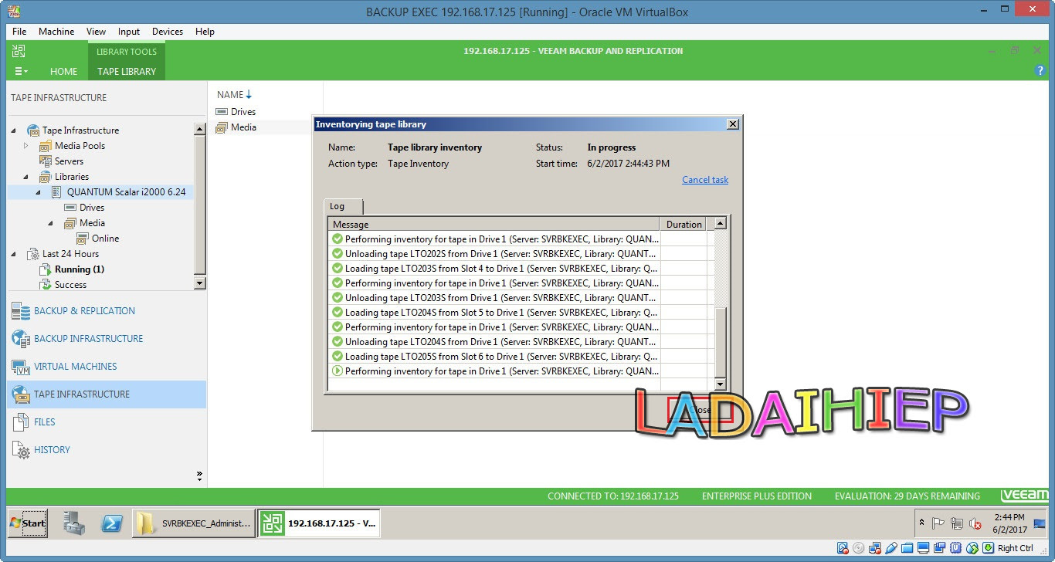Collapse the Tape Infrastructure tree root
The height and width of the screenshot is (562, 1055).
click(14, 130)
